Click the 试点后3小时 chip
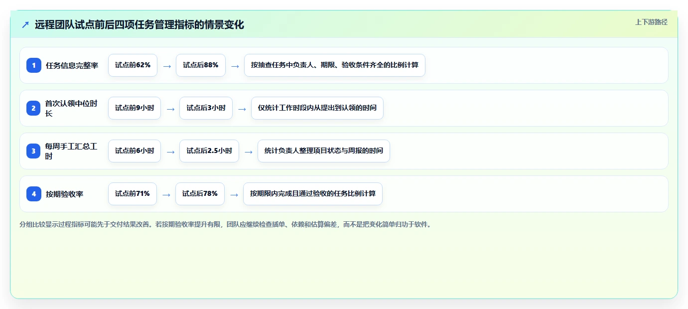Screen dimensions: 688x309 (206, 108)
